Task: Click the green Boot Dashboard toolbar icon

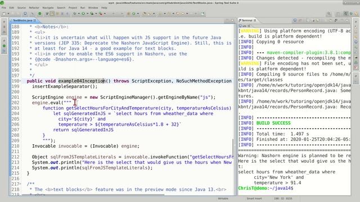Action: (39, 13)
